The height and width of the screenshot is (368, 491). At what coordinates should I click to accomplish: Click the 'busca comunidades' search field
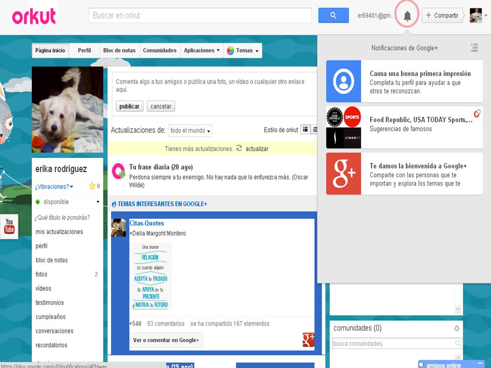click(396, 343)
